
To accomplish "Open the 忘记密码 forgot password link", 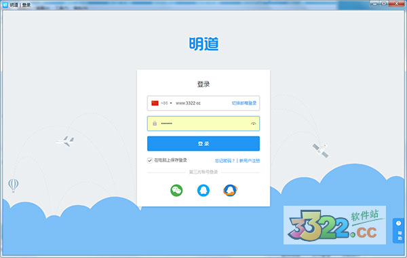I will [225, 161].
